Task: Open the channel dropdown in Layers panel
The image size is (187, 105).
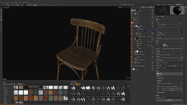Action: pos(134,7)
